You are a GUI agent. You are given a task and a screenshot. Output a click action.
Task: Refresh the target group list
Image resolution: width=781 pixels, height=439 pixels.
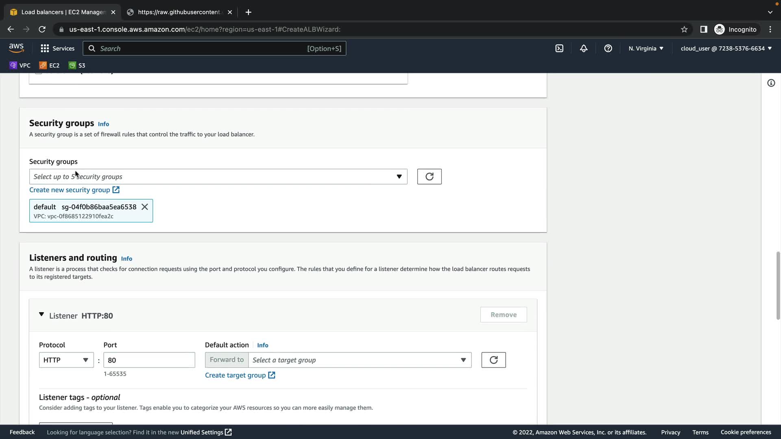point(493,360)
